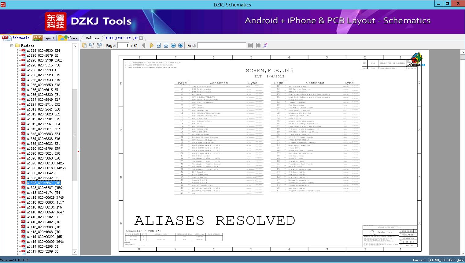Image resolution: width=465 pixels, height=263 pixels.
Task: Open A1286_820-2850 K18 schematic
Action: point(43,85)
